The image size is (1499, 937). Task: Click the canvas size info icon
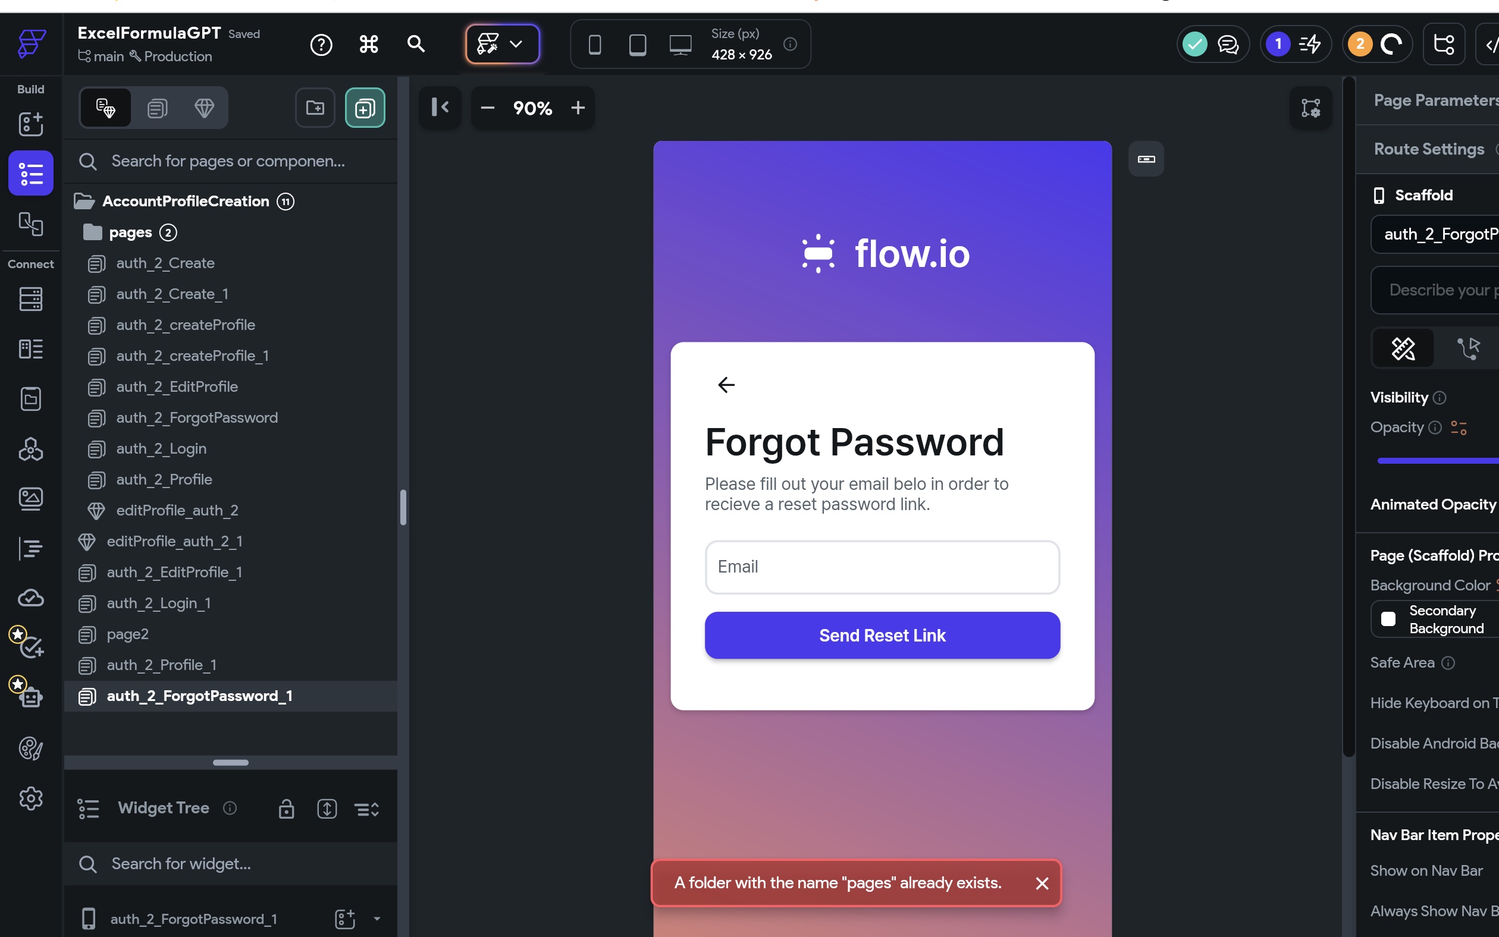tap(790, 44)
